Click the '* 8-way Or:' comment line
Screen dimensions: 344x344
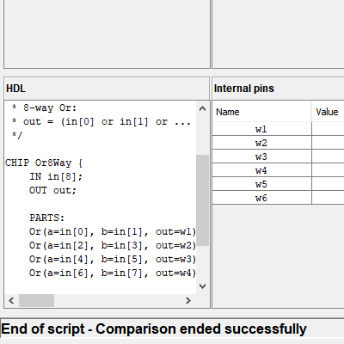pyautogui.click(x=44, y=107)
